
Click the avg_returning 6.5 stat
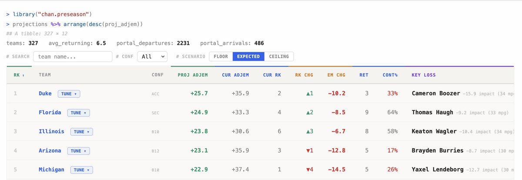[x=77, y=43]
